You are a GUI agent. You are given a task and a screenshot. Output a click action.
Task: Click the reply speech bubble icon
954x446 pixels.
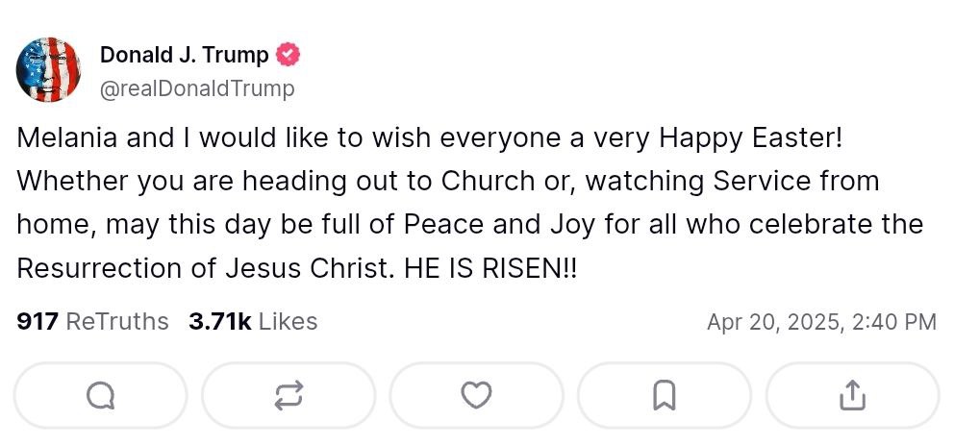tap(100, 395)
